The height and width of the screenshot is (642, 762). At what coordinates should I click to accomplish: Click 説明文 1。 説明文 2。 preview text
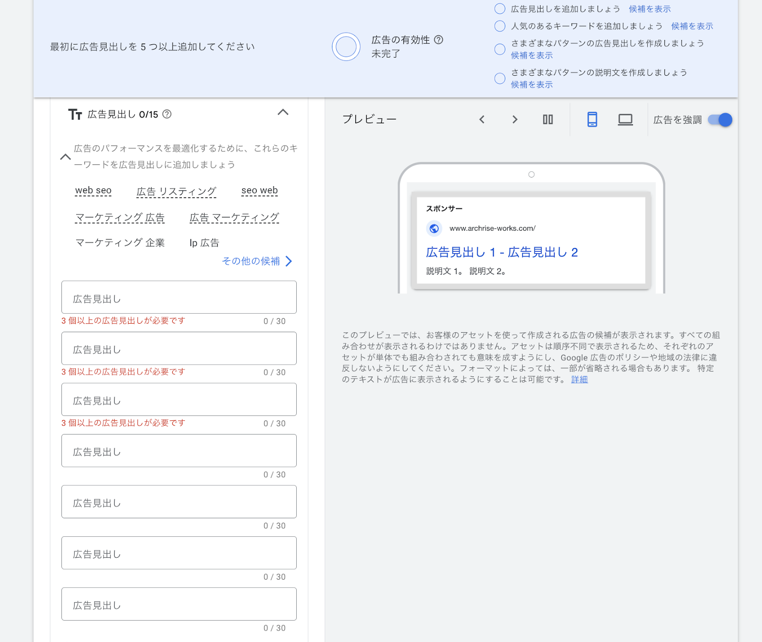pyautogui.click(x=466, y=271)
